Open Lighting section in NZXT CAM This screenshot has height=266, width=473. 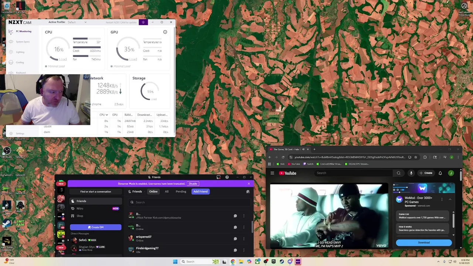(x=20, y=52)
